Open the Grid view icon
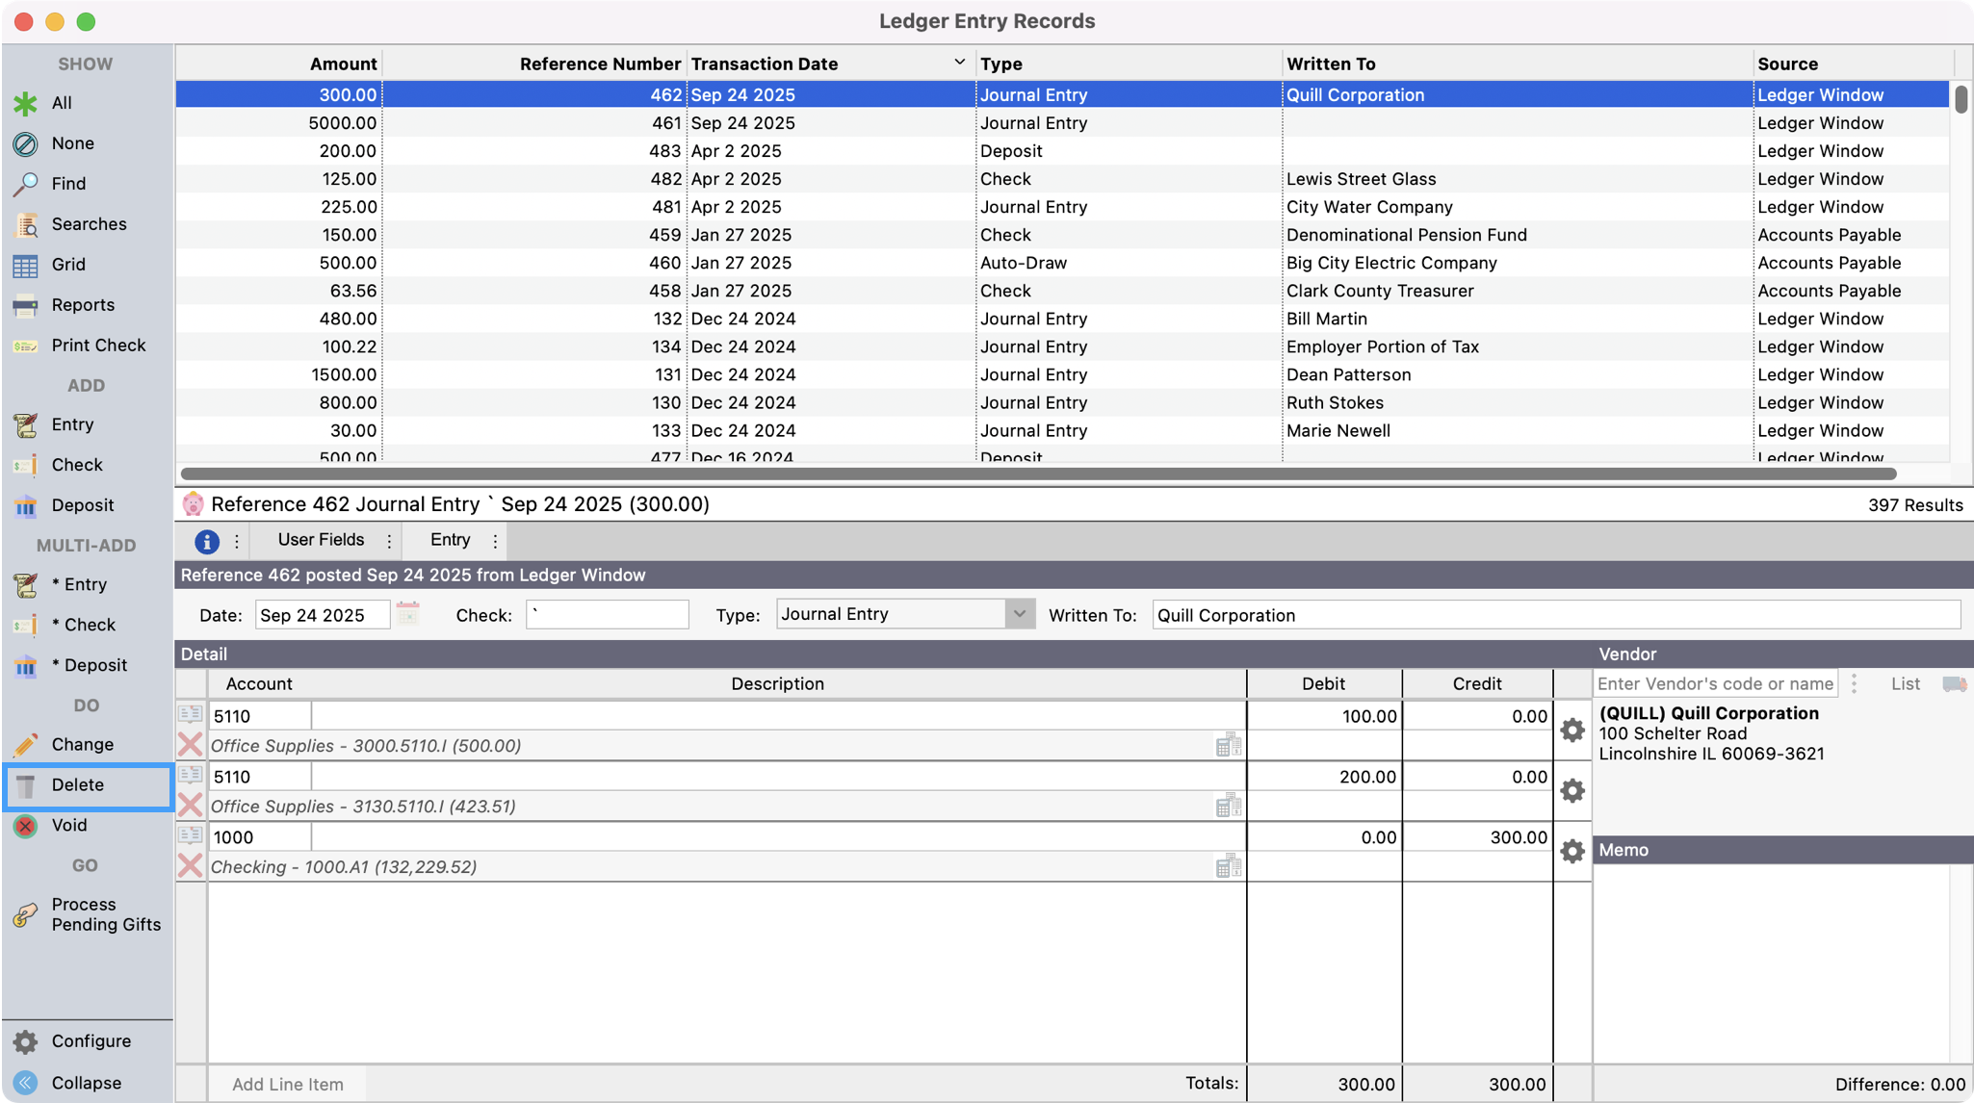The width and height of the screenshot is (1974, 1103). tap(26, 265)
